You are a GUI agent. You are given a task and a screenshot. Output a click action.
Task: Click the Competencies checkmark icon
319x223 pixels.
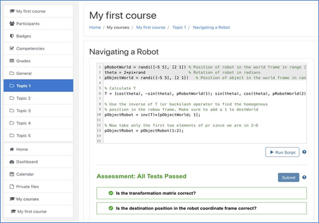pyautogui.click(x=12, y=48)
